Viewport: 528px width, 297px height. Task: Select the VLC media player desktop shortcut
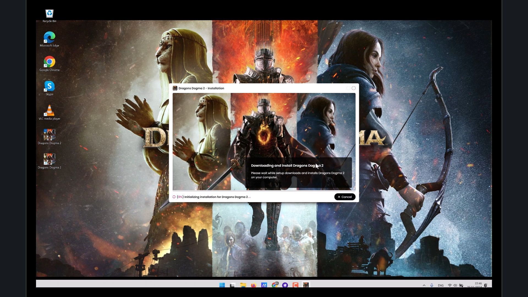[50, 112]
